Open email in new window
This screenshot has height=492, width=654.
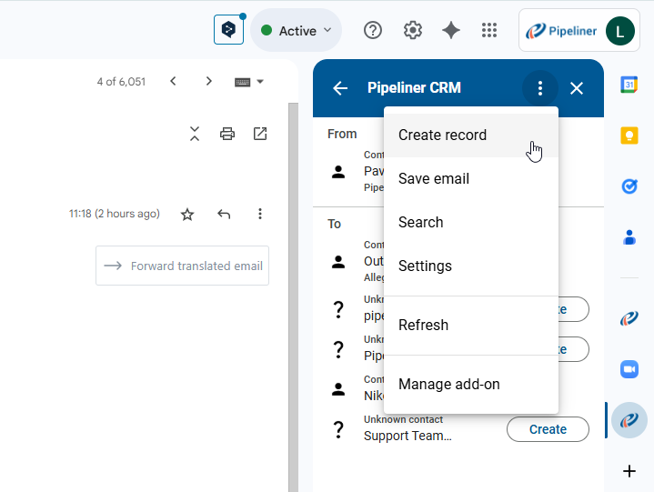click(x=260, y=135)
